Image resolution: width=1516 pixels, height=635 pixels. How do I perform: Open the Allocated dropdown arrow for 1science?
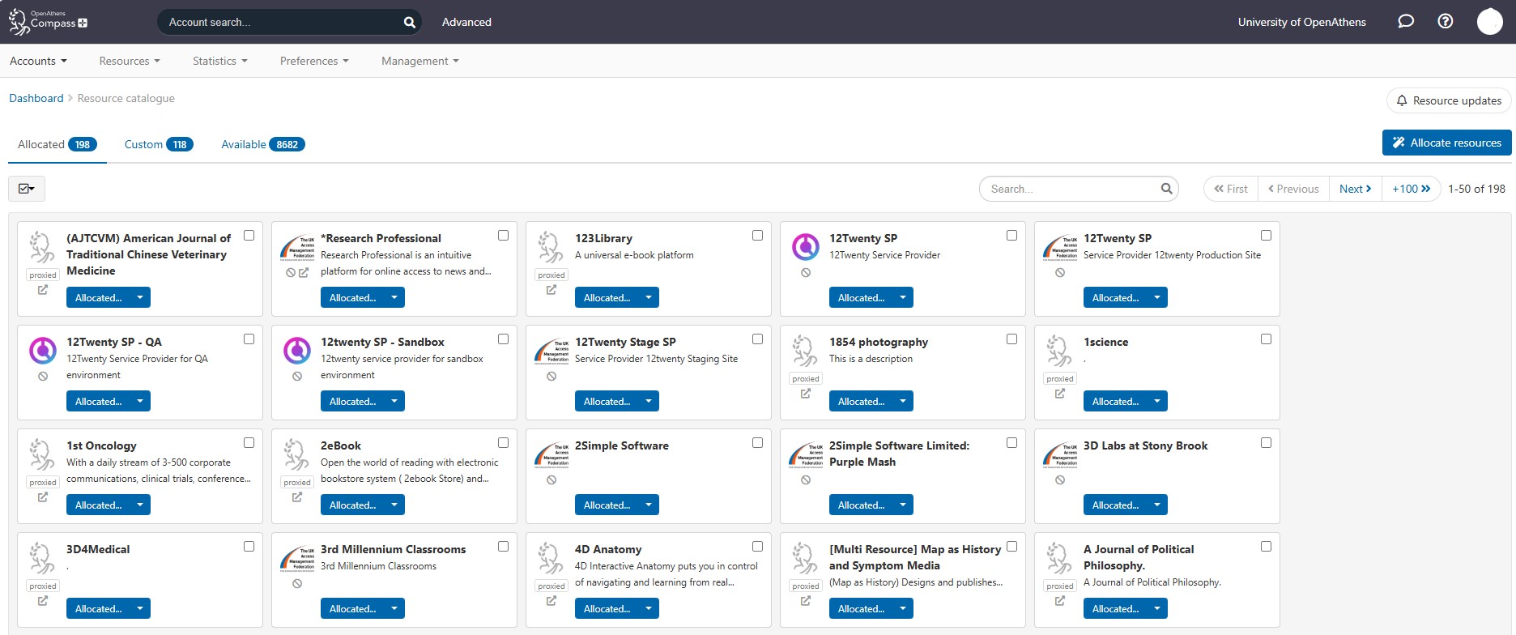click(x=1157, y=402)
